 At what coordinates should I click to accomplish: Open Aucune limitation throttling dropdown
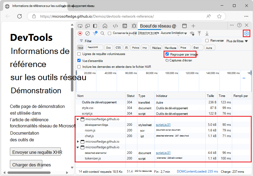coord(174,33)
